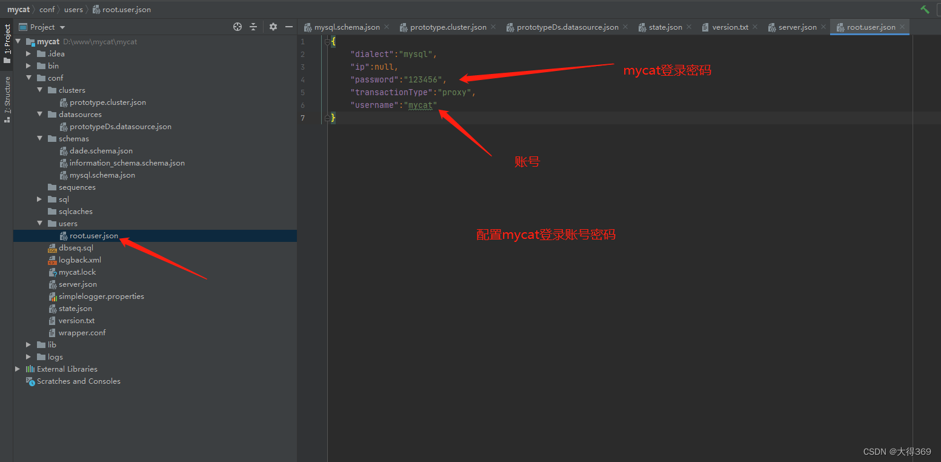Collapse the schemas folder
This screenshot has width=941, height=462.
(x=39, y=139)
